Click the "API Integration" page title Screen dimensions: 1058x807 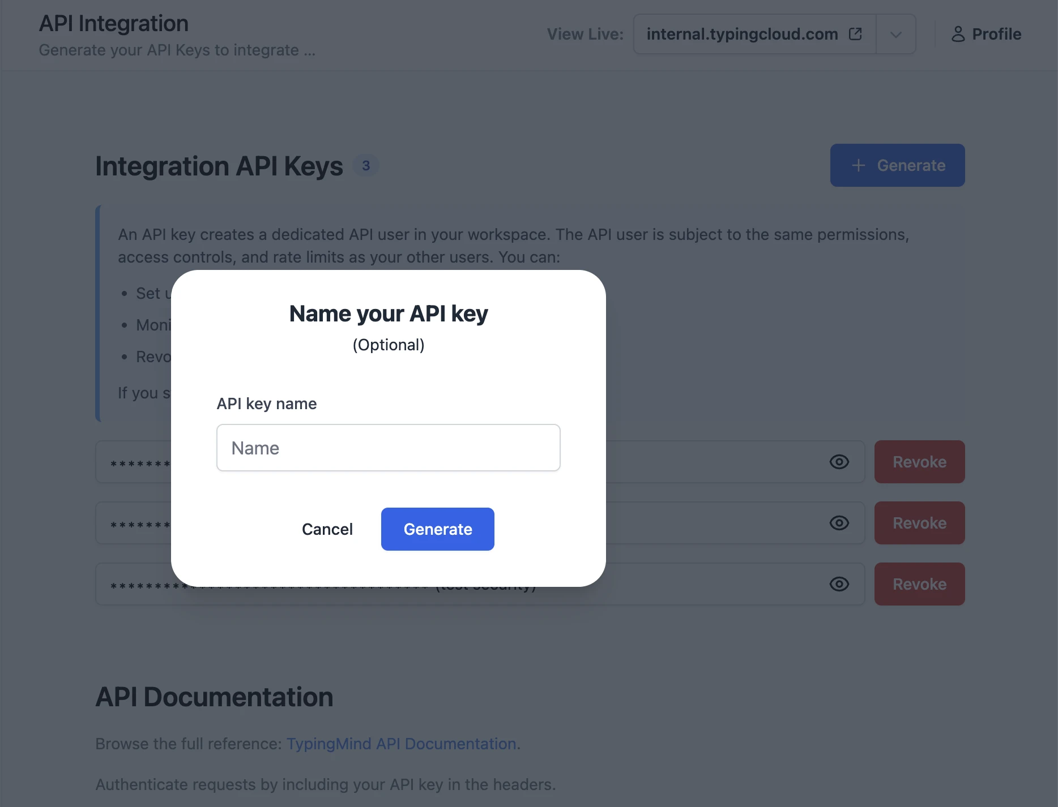[114, 23]
